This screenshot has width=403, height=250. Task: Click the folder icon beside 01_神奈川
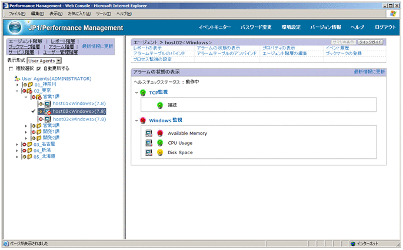[31, 85]
